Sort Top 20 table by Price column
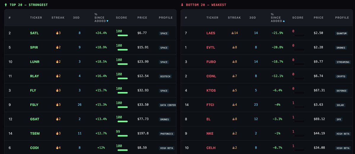Screen dimensions: 355x154 [x=142, y=18]
